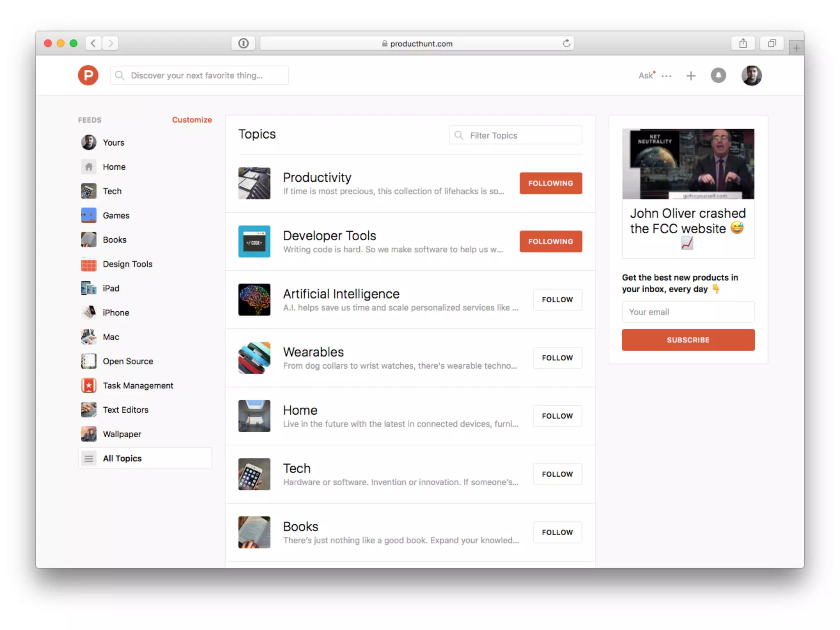Viewport: 840px width, 630px height.
Task: Open the Safari tab overview icon
Action: [x=772, y=43]
